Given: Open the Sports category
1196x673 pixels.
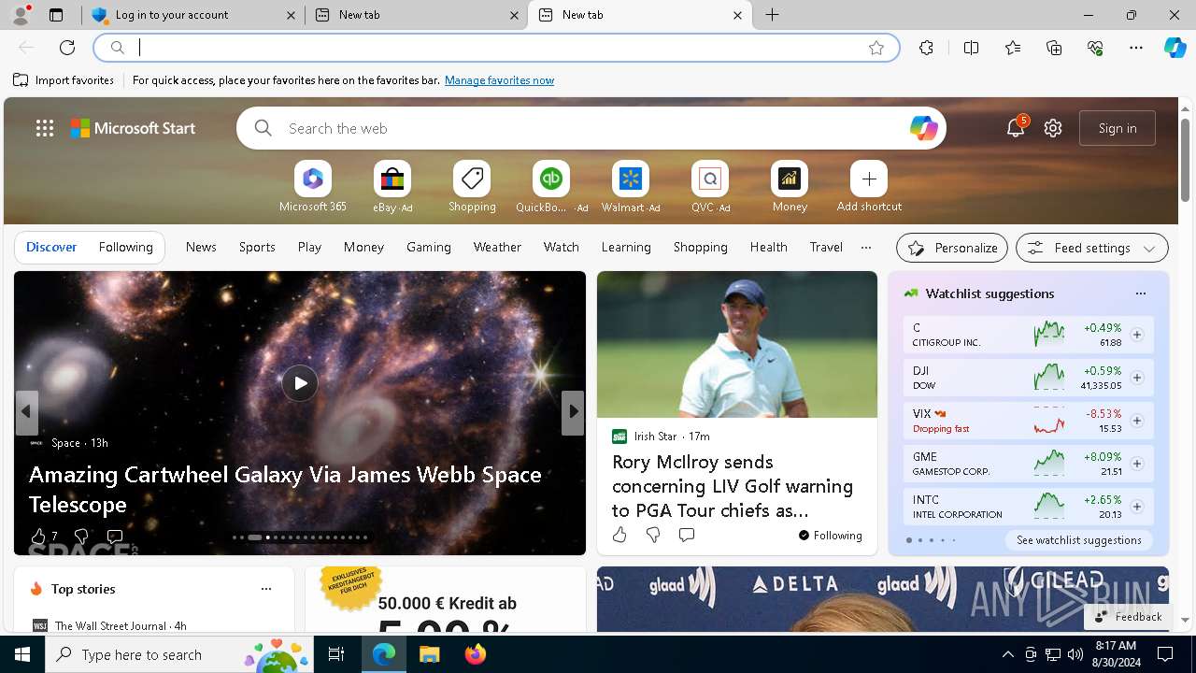Looking at the screenshot, I should [257, 247].
